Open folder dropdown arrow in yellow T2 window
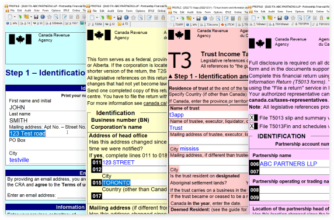The width and height of the screenshot is (334, 220). 114,18
